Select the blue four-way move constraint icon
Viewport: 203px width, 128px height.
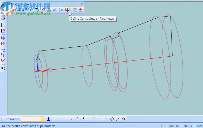3,38
